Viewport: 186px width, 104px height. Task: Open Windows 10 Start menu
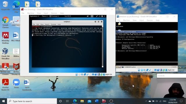(x=3, y=101)
